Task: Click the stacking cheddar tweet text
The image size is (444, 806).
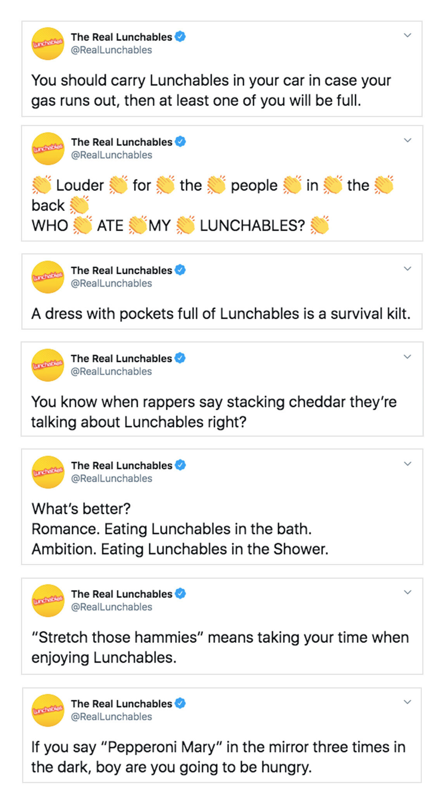Action: (x=213, y=412)
